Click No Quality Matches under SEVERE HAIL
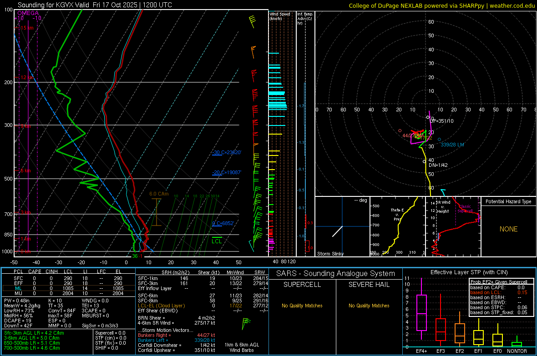 point(369,306)
